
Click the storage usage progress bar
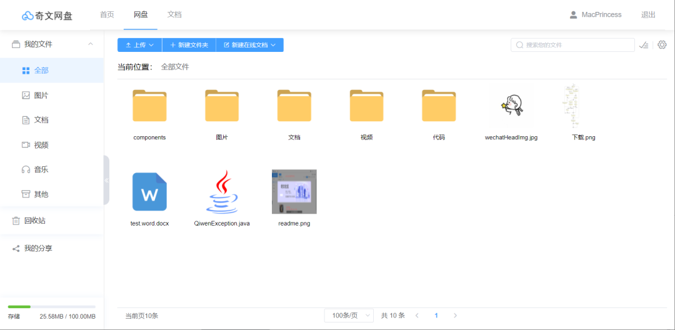(x=52, y=307)
